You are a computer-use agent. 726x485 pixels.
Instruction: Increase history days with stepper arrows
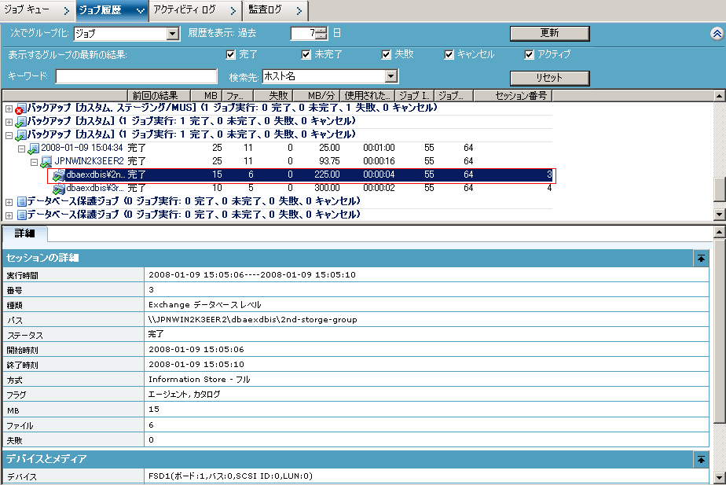[x=322, y=30]
